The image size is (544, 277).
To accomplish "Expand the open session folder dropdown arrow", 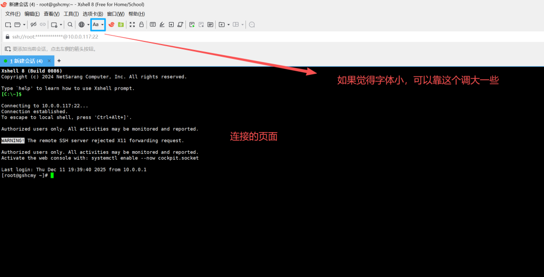I will (x=24, y=24).
